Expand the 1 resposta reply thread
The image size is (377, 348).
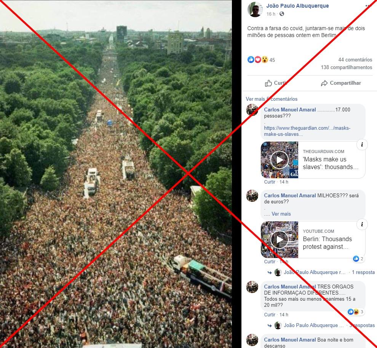point(363,272)
